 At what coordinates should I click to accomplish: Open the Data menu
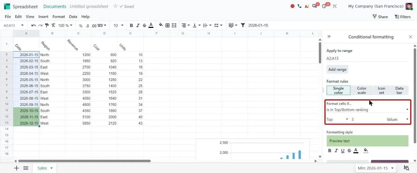(73, 17)
